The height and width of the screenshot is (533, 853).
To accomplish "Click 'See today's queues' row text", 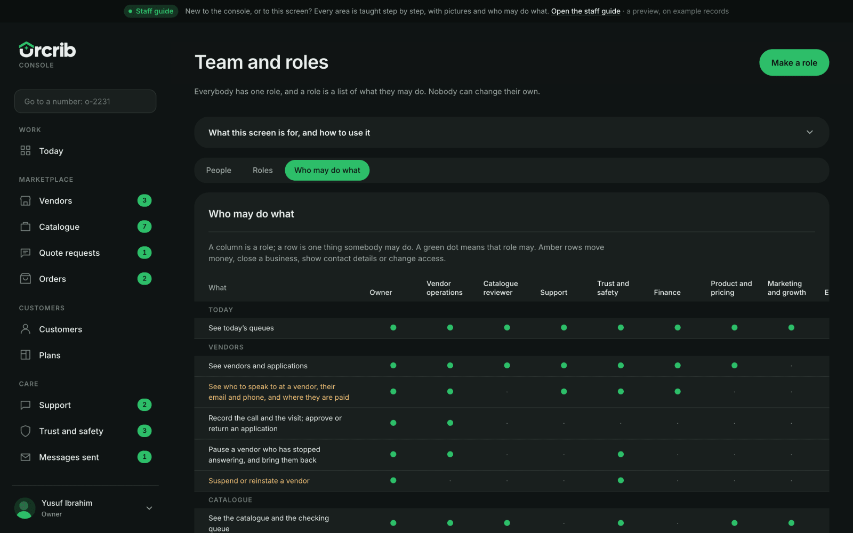I will click(241, 328).
